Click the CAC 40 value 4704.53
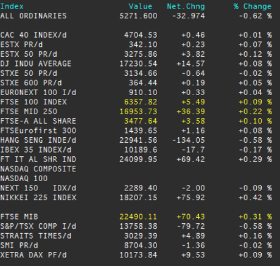The height and width of the screenshot is (266, 280). (x=141, y=35)
